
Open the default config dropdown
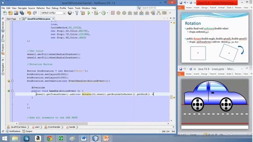[x=53, y=13]
